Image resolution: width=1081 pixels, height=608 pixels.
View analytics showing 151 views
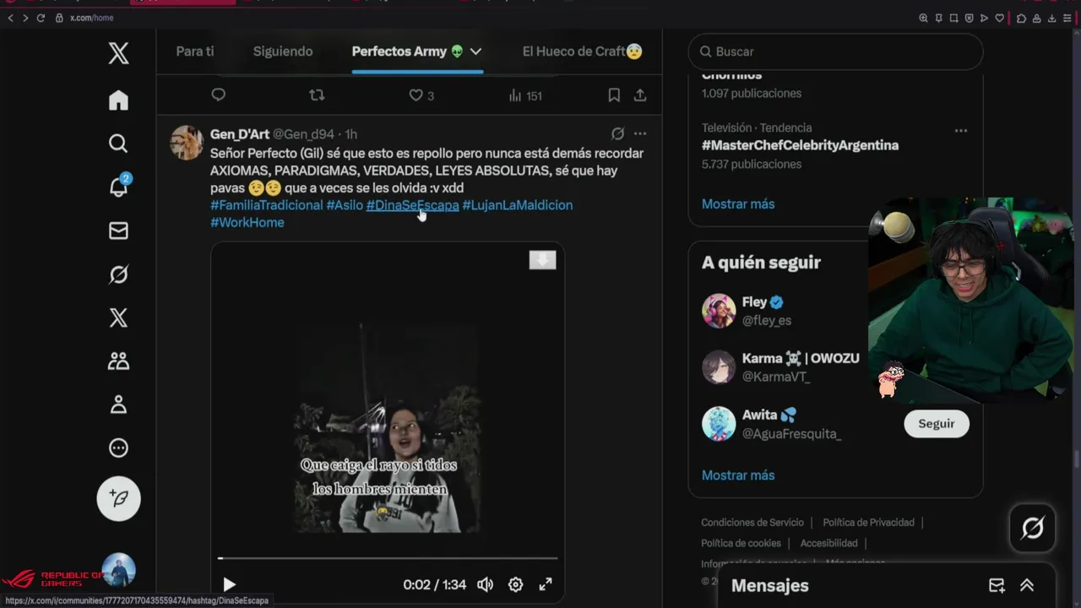pos(524,95)
